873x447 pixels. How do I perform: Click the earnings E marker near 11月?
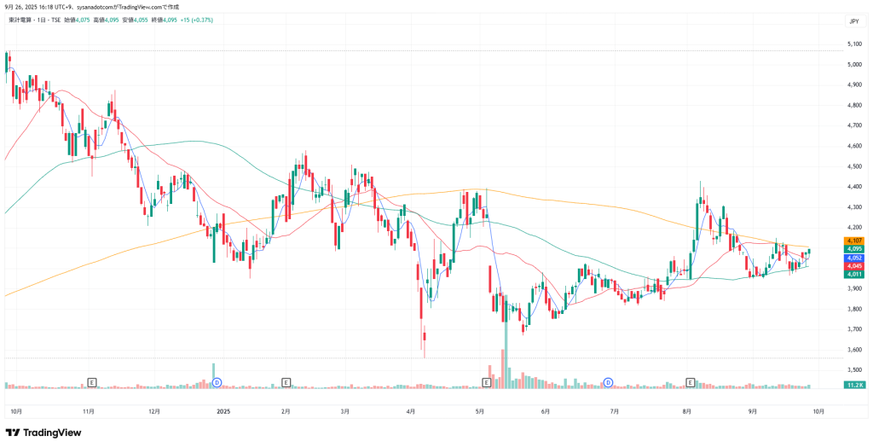[x=92, y=382]
